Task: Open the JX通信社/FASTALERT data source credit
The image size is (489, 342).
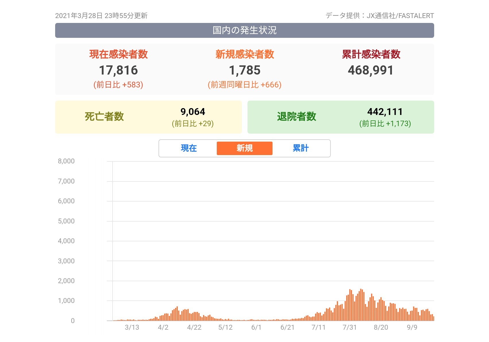Action: (x=400, y=16)
